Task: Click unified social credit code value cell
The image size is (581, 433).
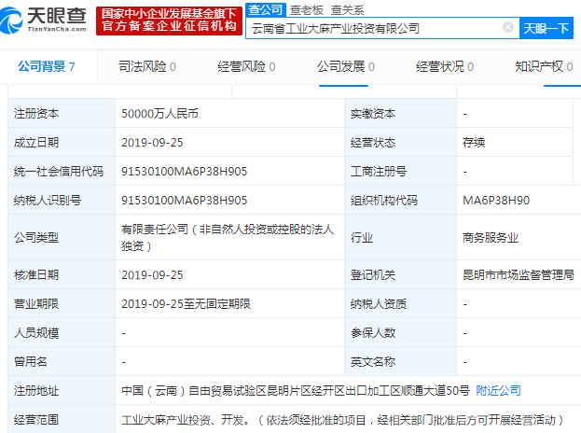Action: coord(229,172)
